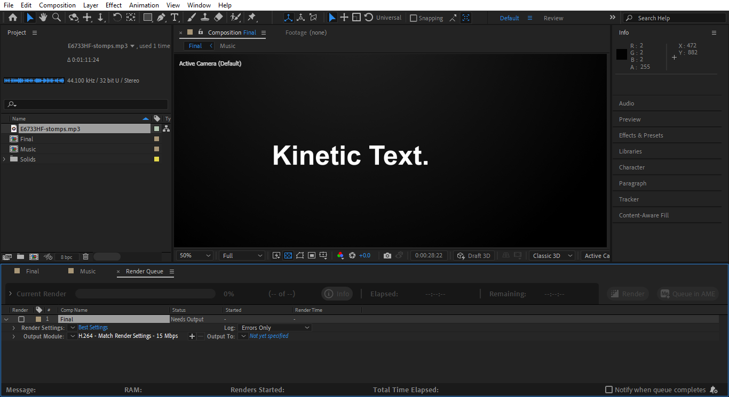The image size is (729, 397).
Task: Click Not yet specified to set output path
Action: [268, 336]
